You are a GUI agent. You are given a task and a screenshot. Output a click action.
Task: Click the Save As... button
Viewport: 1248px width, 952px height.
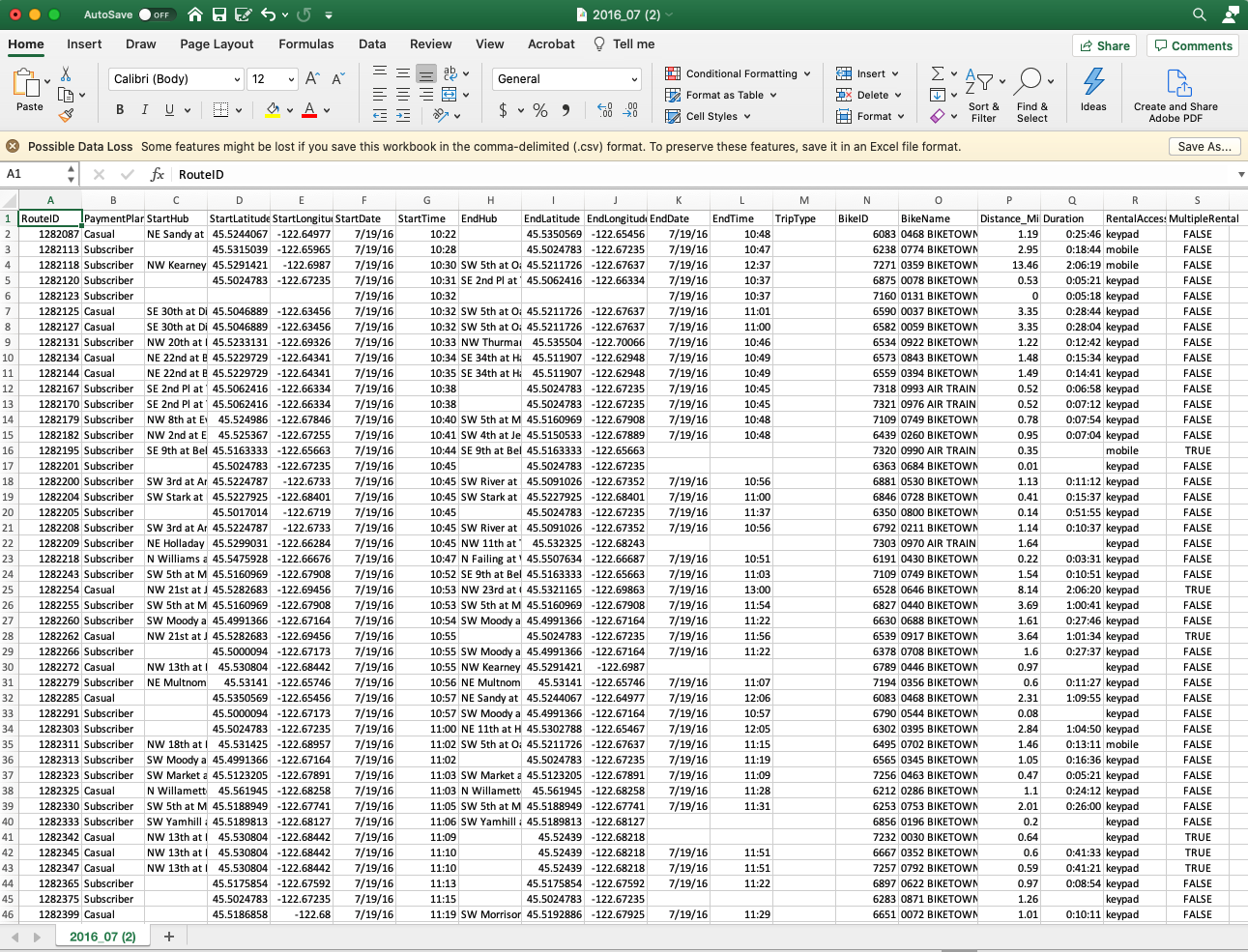tap(1204, 147)
